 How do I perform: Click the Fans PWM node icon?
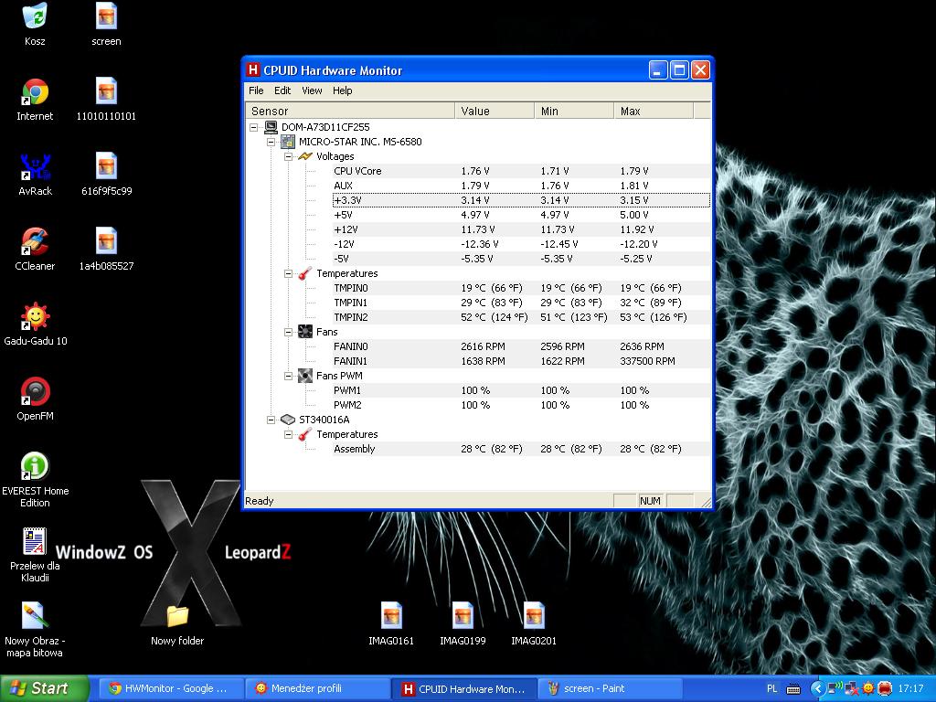(x=305, y=376)
